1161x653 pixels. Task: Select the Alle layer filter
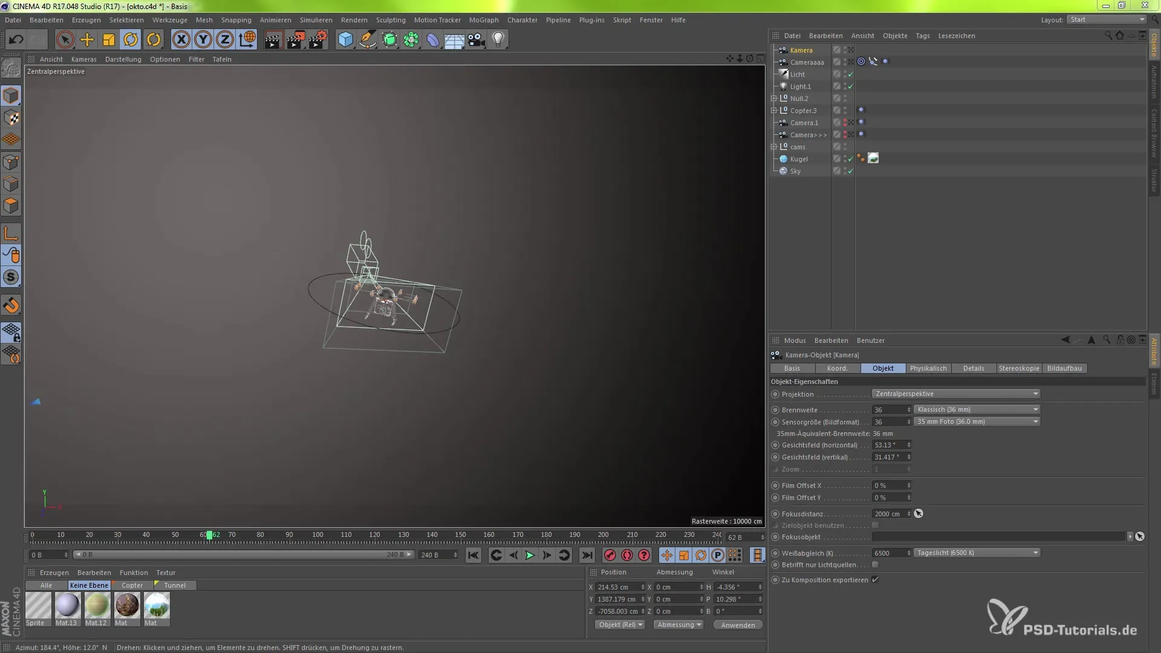tap(46, 585)
